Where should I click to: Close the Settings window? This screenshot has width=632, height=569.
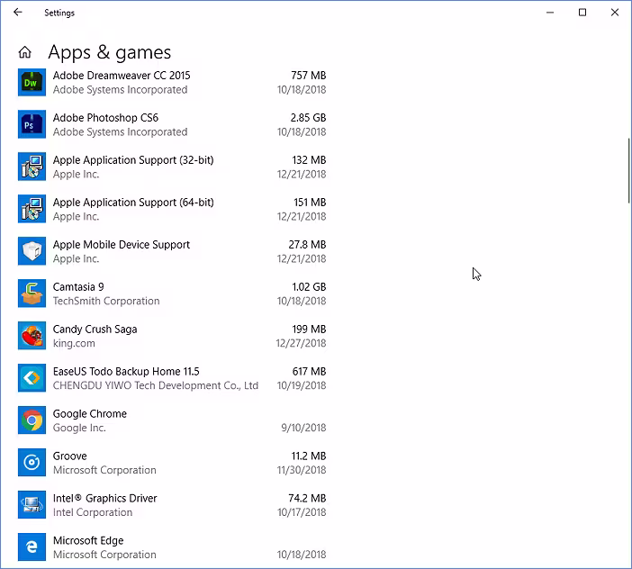(615, 13)
